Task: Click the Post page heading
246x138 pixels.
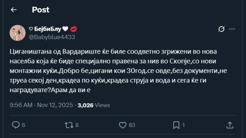Action: coord(41,10)
